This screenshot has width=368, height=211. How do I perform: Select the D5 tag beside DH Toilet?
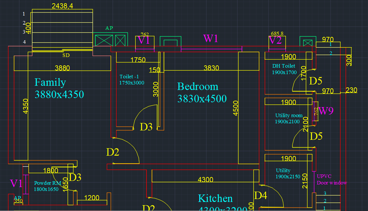click(x=316, y=81)
